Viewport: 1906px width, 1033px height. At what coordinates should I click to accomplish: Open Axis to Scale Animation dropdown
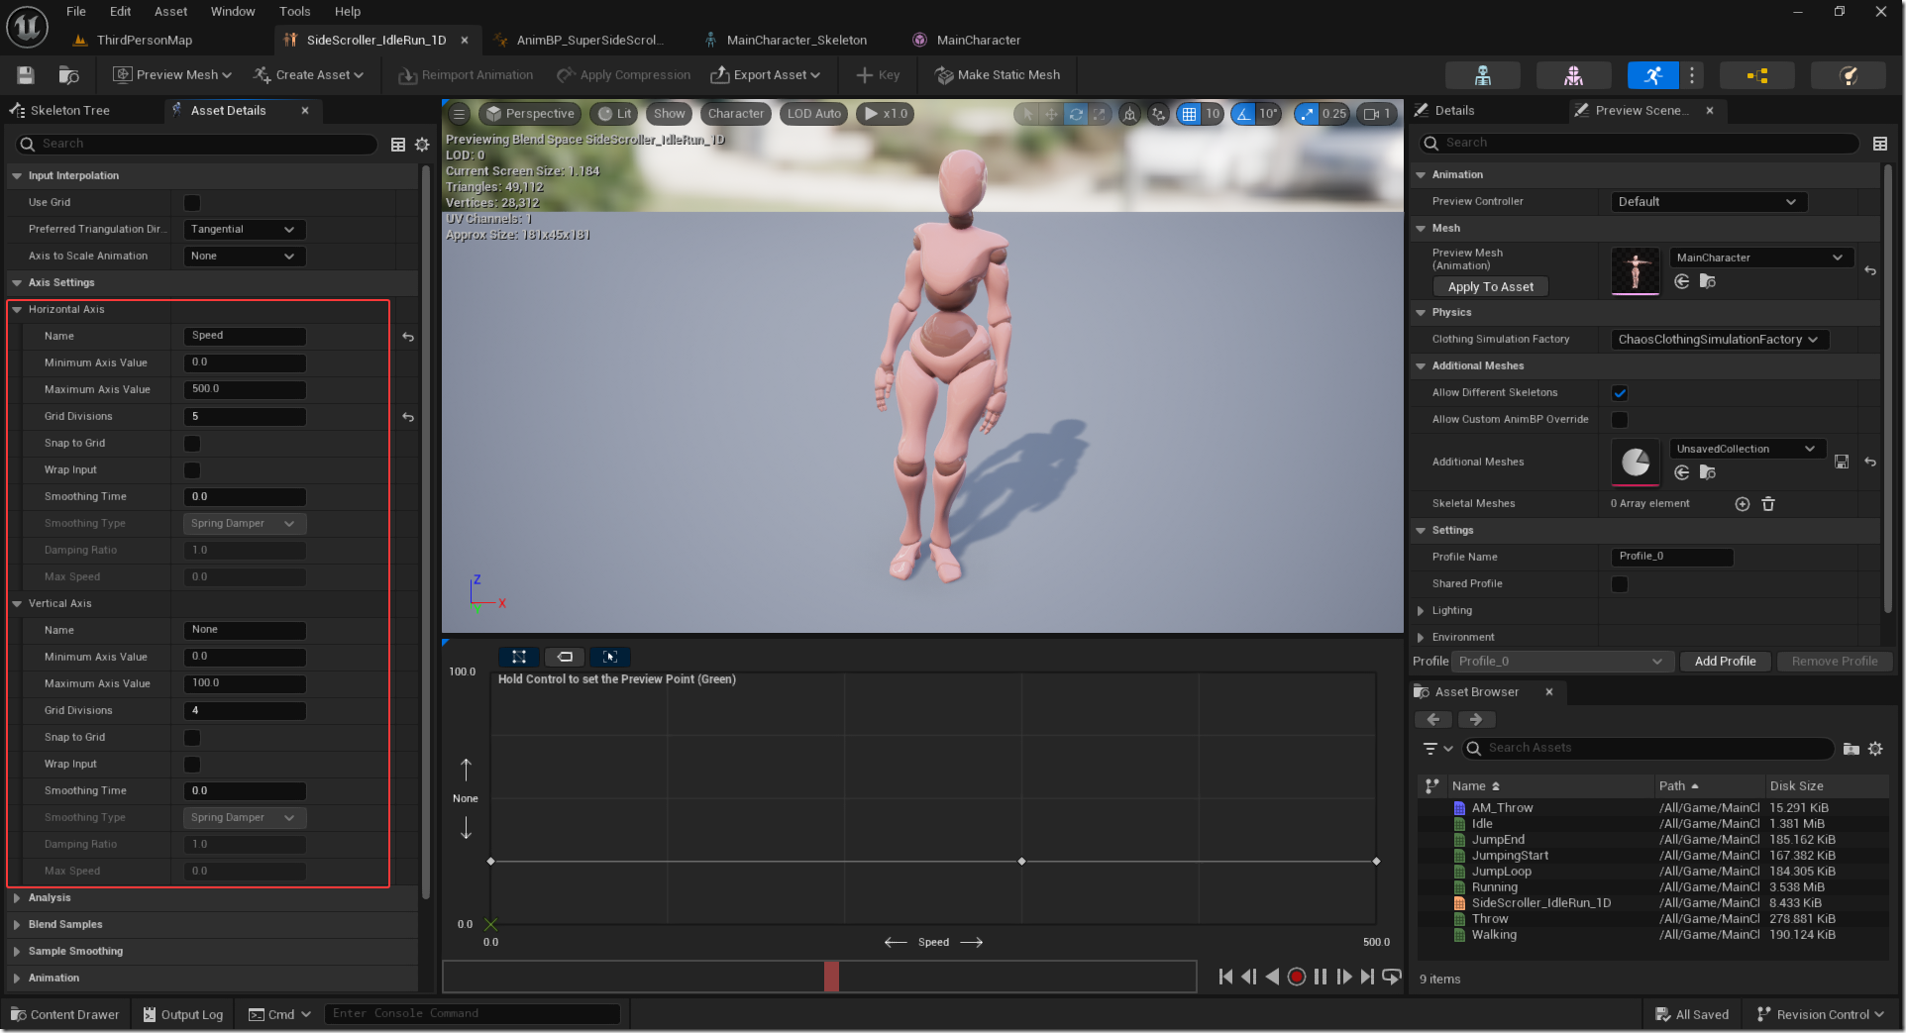click(x=244, y=257)
